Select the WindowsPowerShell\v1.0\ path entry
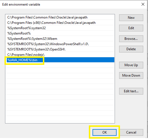The height and width of the screenshot is (140, 148). point(60,44)
